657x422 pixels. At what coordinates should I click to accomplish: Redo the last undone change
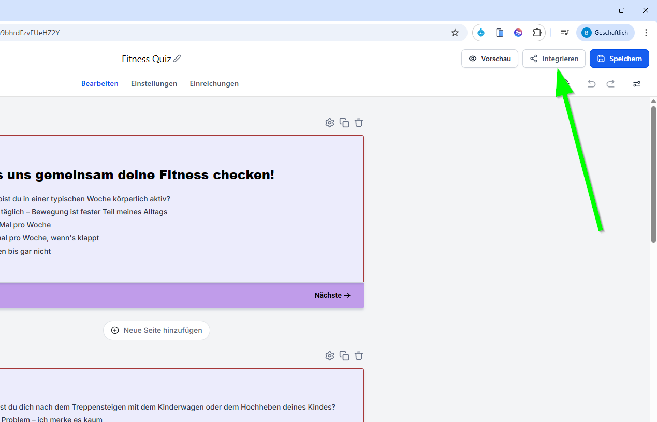point(610,83)
